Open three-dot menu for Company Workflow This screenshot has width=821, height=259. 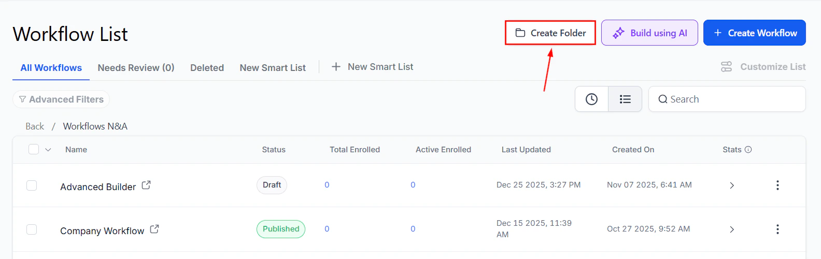(777, 229)
